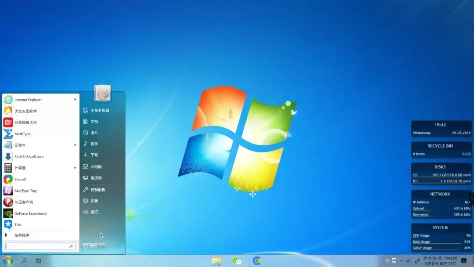Screen dimensions: 474x267
Task: Open shutdown options arrow next to 关机
Action: [102, 246]
